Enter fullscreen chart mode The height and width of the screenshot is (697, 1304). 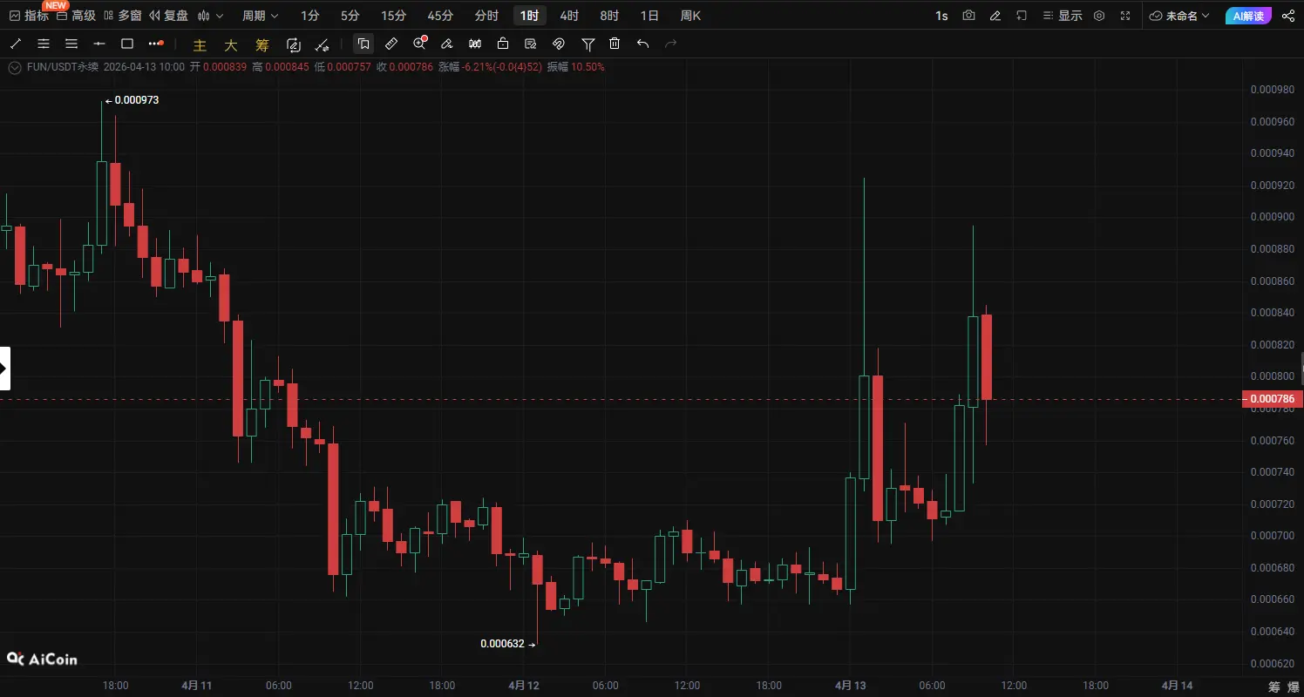tap(1125, 16)
